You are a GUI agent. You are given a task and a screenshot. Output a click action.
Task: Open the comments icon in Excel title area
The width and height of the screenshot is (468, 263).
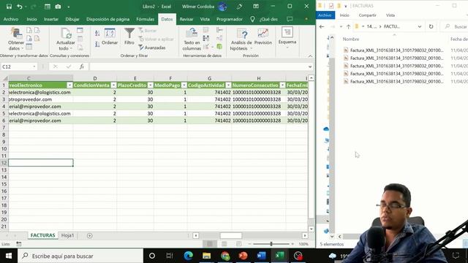pos(290,19)
